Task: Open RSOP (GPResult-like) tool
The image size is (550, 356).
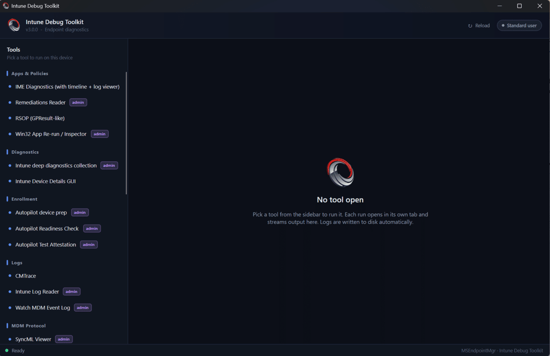Action: tap(40, 118)
